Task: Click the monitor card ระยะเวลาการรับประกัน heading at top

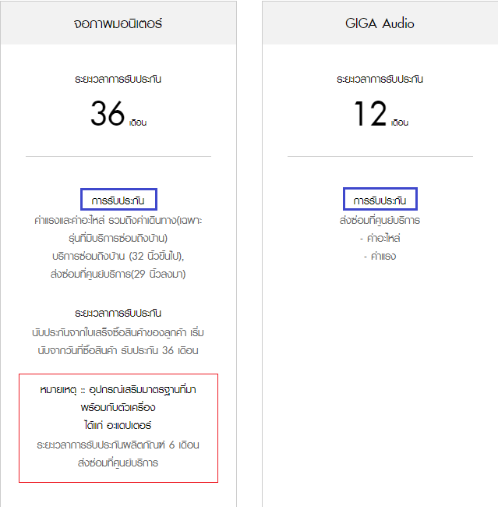Action: click(118, 80)
